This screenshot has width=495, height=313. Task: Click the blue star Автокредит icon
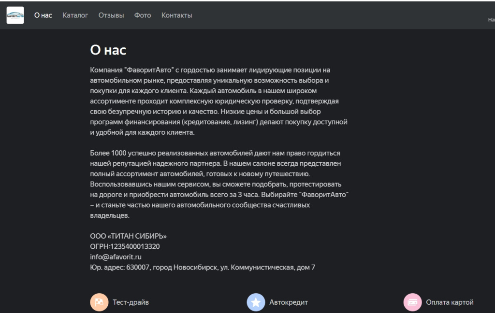pos(255,302)
